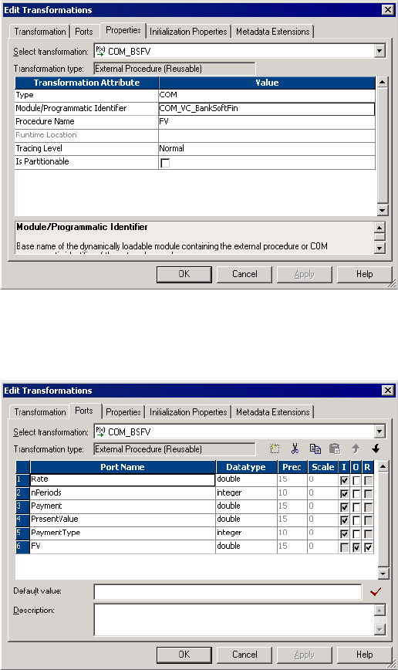The height and width of the screenshot is (670, 398).
Task: Select the PaymentType port name cell
Action: coord(123,533)
